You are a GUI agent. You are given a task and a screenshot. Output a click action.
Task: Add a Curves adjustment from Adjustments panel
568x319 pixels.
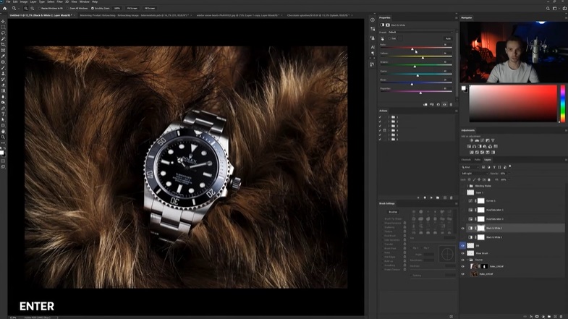pyautogui.click(x=482, y=140)
